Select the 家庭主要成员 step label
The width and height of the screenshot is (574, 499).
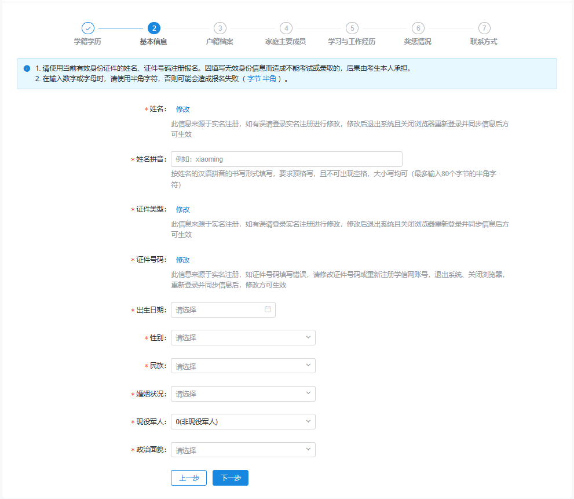pyautogui.click(x=286, y=41)
